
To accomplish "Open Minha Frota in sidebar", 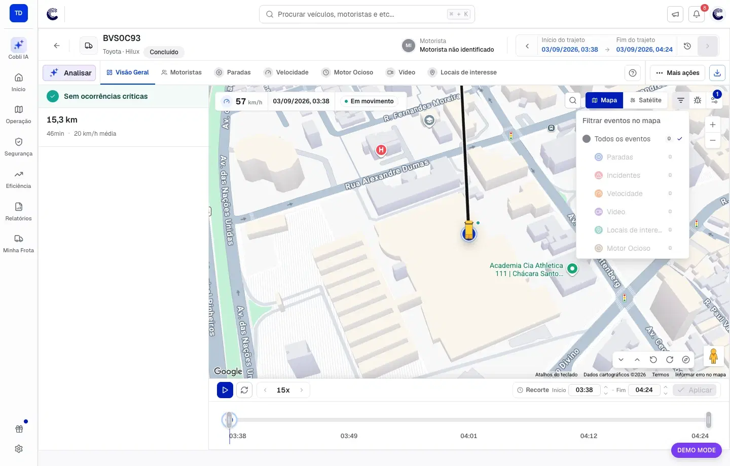I will (x=18, y=244).
